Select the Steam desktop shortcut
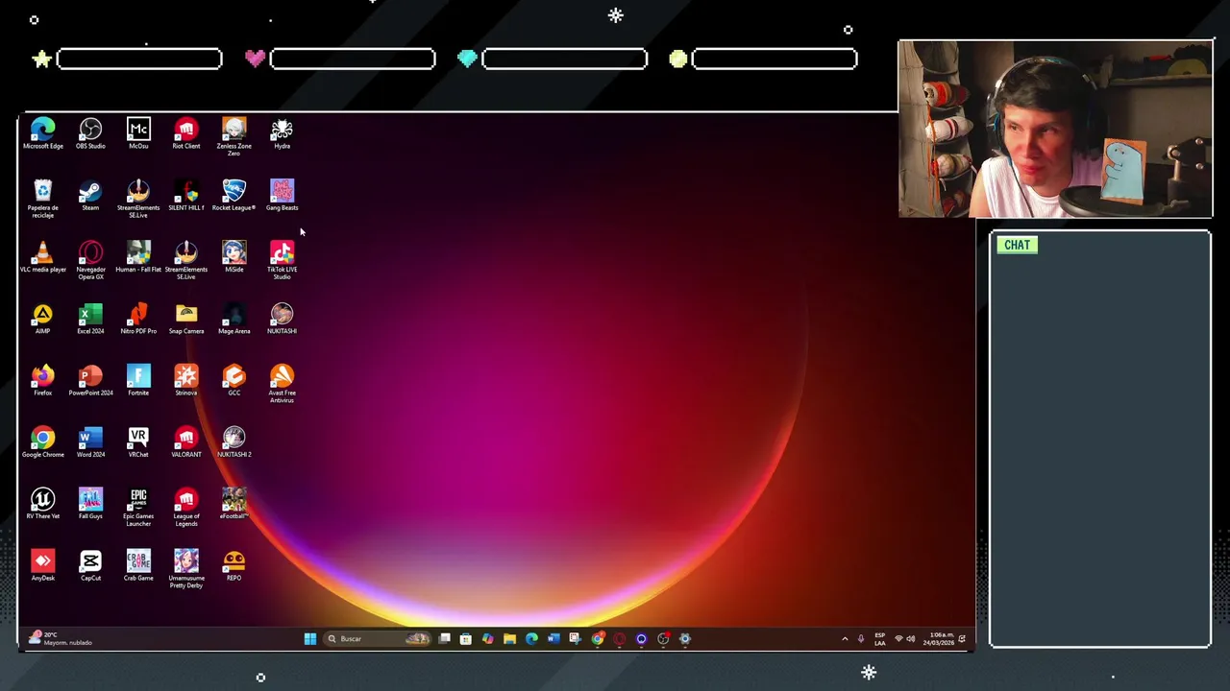 (x=90, y=195)
